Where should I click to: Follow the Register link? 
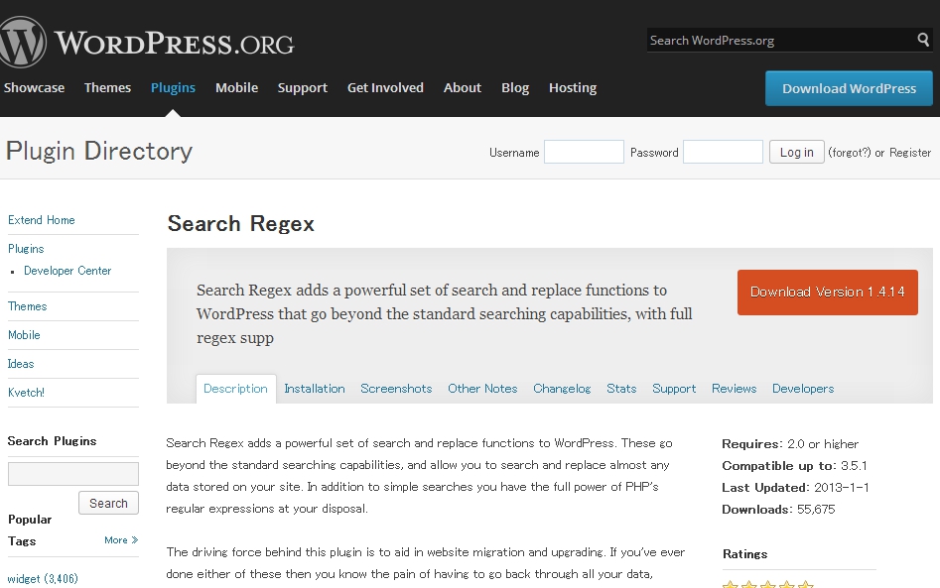pyautogui.click(x=910, y=153)
